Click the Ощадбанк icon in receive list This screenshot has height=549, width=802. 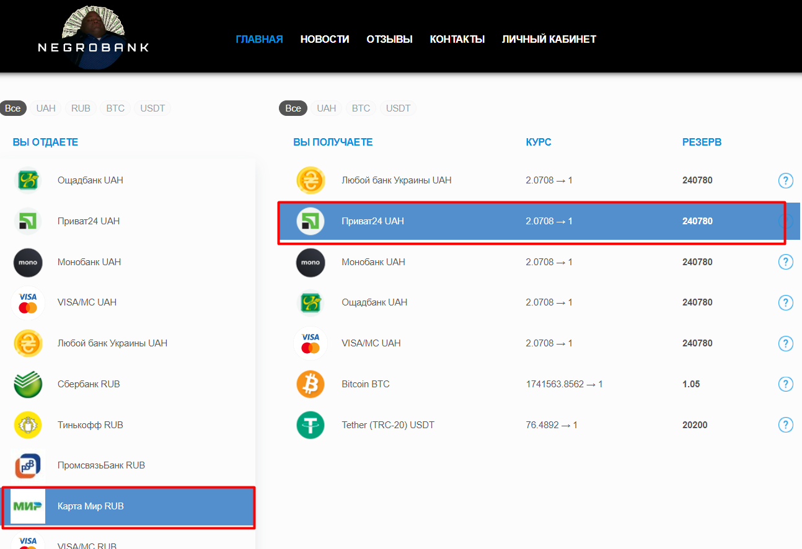pyautogui.click(x=311, y=302)
